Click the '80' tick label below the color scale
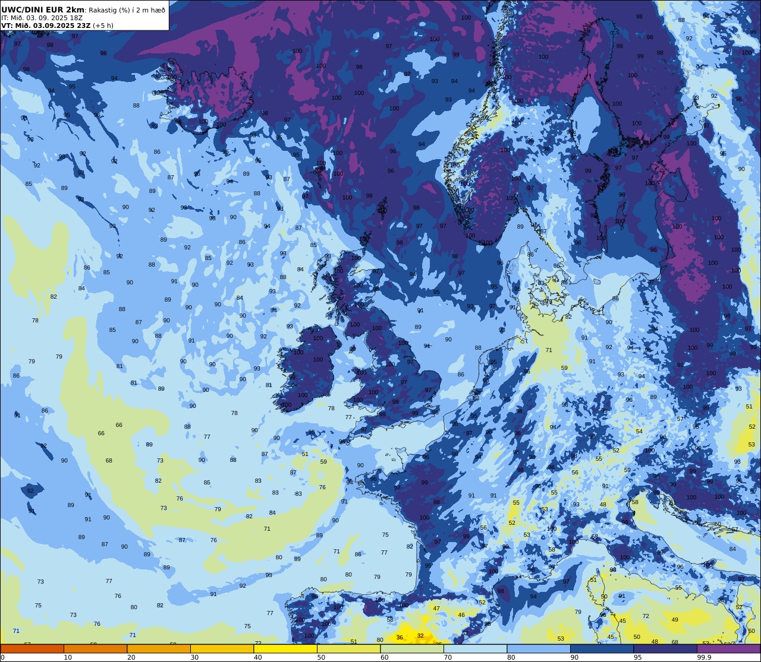761x662 pixels. tap(511, 657)
